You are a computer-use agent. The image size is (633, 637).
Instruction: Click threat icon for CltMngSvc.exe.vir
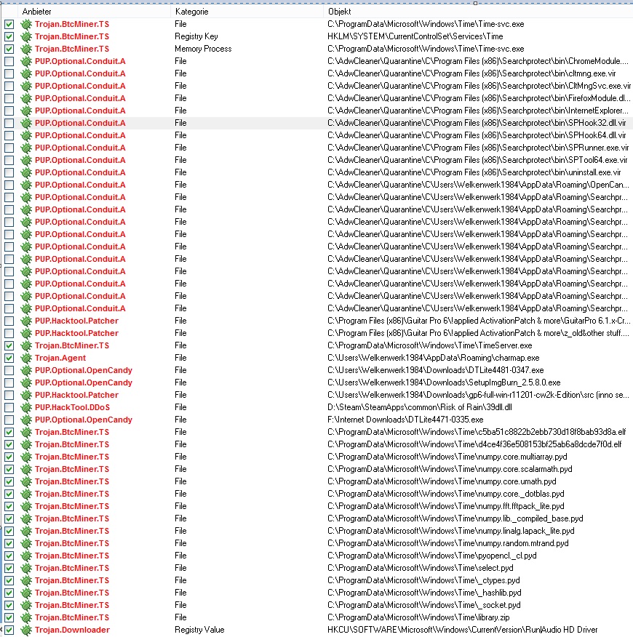click(x=26, y=86)
